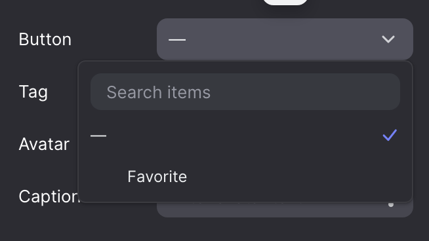Viewport: 429px width, 241px height.
Task: Click the Search items placeholder text
Action: pos(158,92)
